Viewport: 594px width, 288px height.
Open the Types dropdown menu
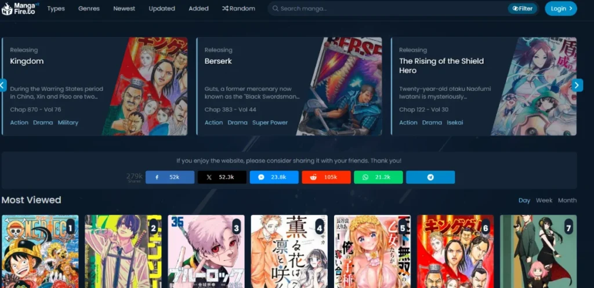56,9
